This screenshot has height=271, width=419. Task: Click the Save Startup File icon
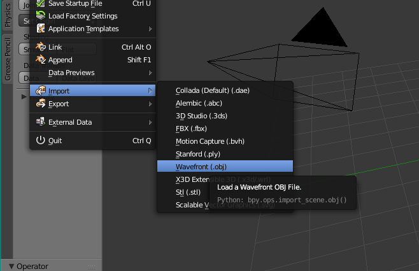41,3
